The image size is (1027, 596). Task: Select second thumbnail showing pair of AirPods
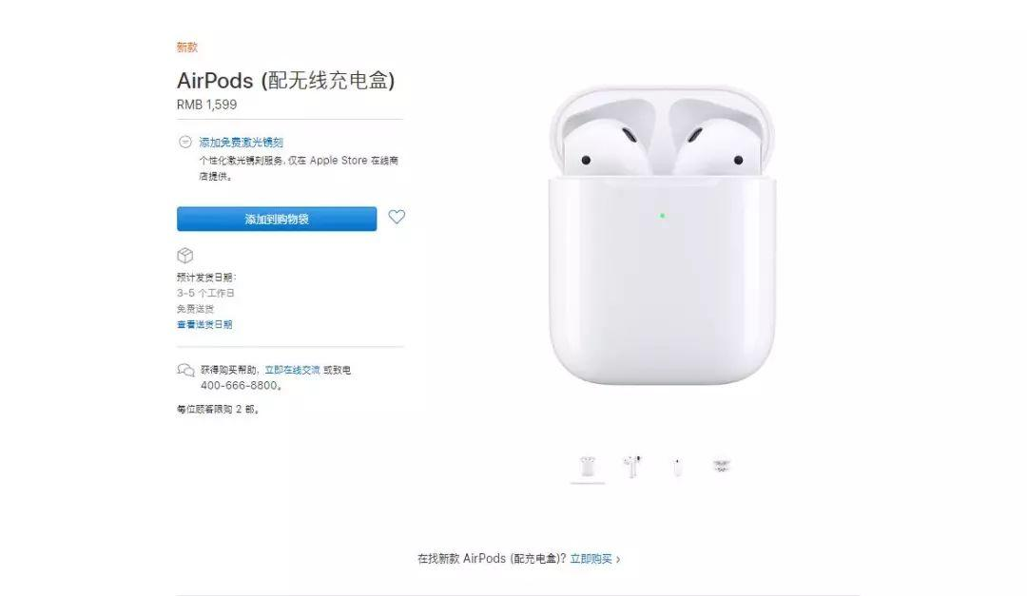[632, 467]
